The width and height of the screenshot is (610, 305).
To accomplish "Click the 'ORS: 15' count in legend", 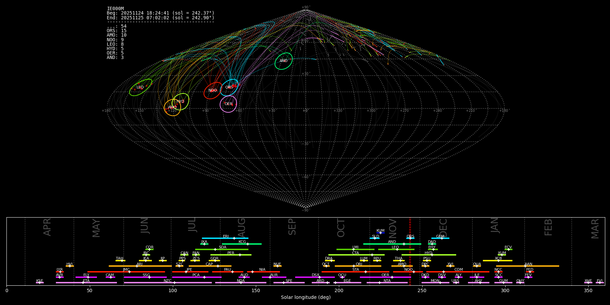I will click(x=117, y=31).
